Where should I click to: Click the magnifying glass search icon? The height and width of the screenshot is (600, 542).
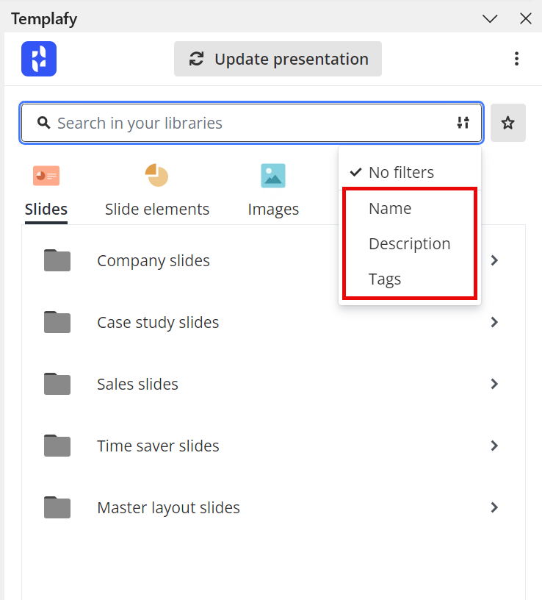tap(43, 123)
